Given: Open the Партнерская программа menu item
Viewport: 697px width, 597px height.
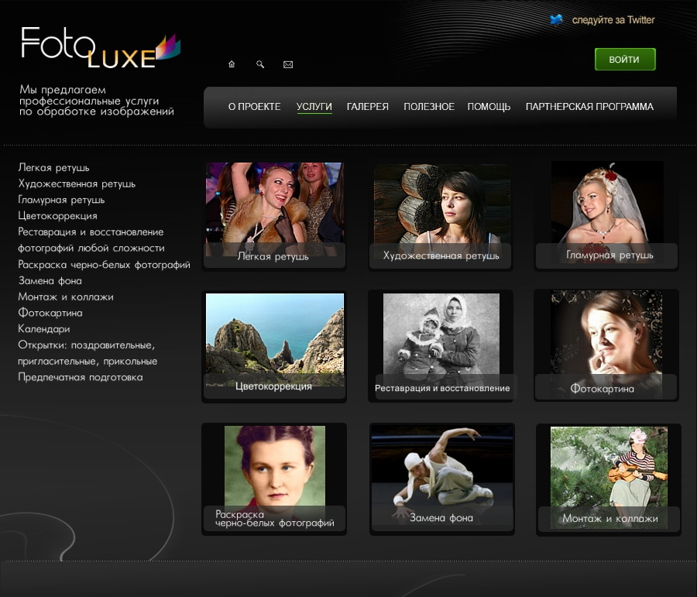Looking at the screenshot, I should [x=589, y=107].
